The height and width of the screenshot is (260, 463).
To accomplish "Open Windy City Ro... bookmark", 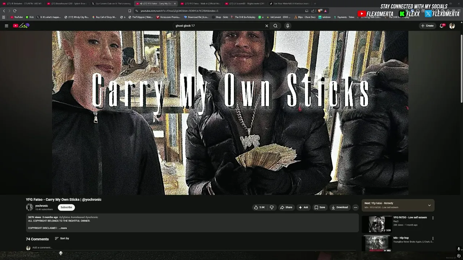I will (77, 17).
